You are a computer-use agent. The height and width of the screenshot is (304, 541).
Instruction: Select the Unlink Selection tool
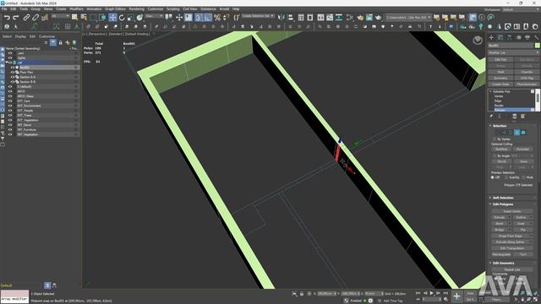coord(36,17)
